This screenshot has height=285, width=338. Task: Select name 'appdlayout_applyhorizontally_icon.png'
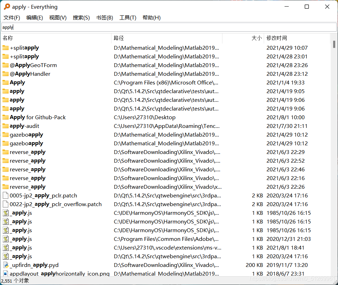pos(59,274)
